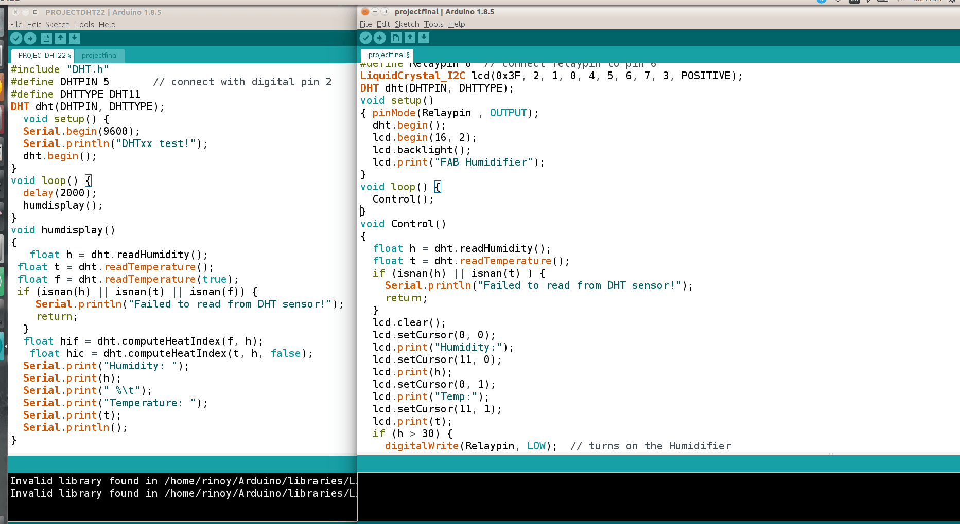The height and width of the screenshot is (524, 960).
Task: Click Open sketch icon in projectfinal window
Action: pos(410,38)
